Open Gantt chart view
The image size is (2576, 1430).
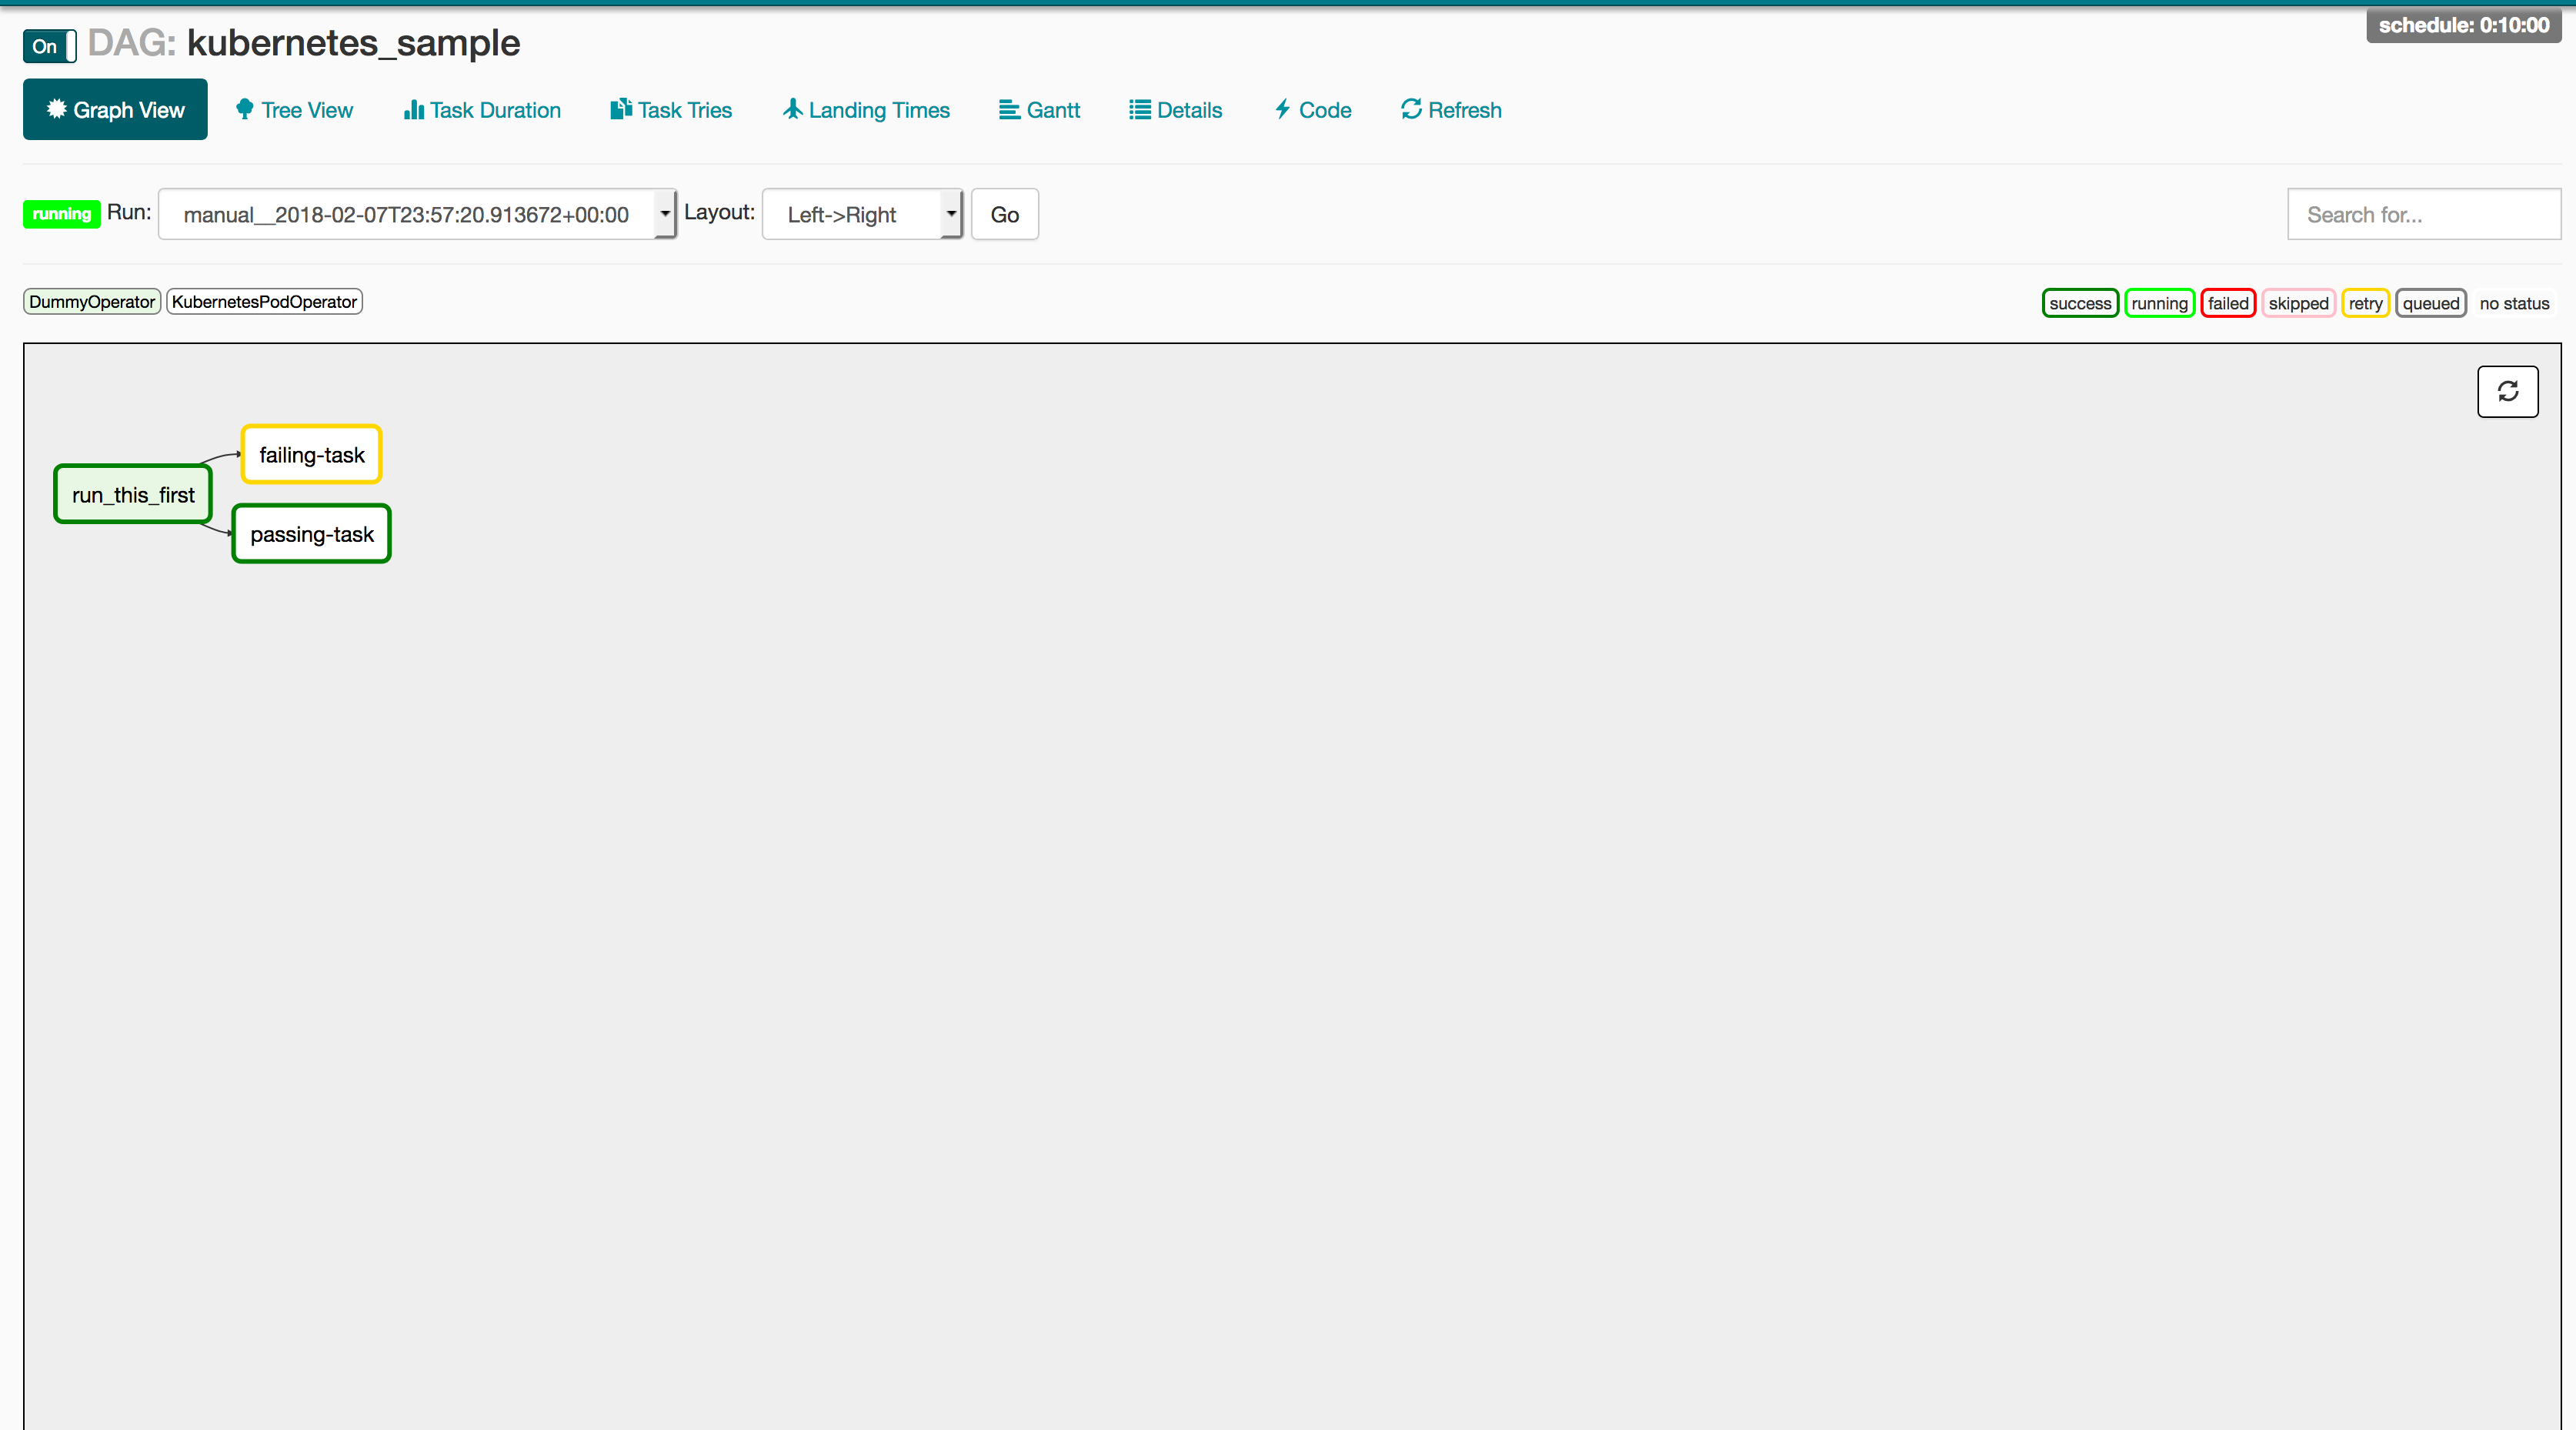point(1040,110)
